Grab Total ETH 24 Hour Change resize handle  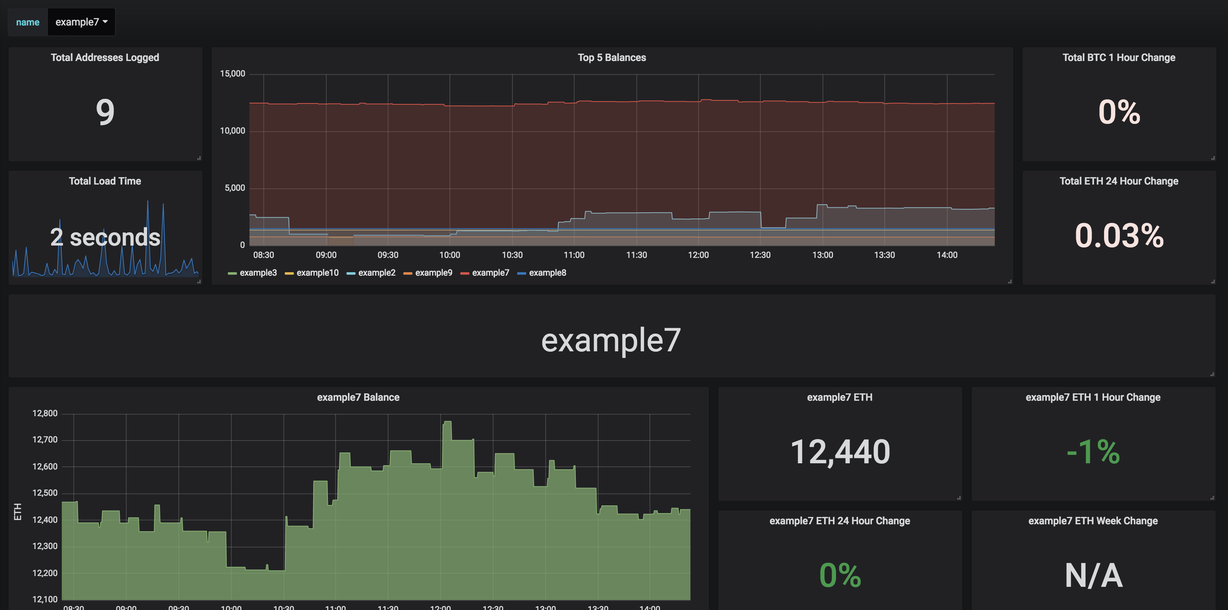pos(1212,281)
